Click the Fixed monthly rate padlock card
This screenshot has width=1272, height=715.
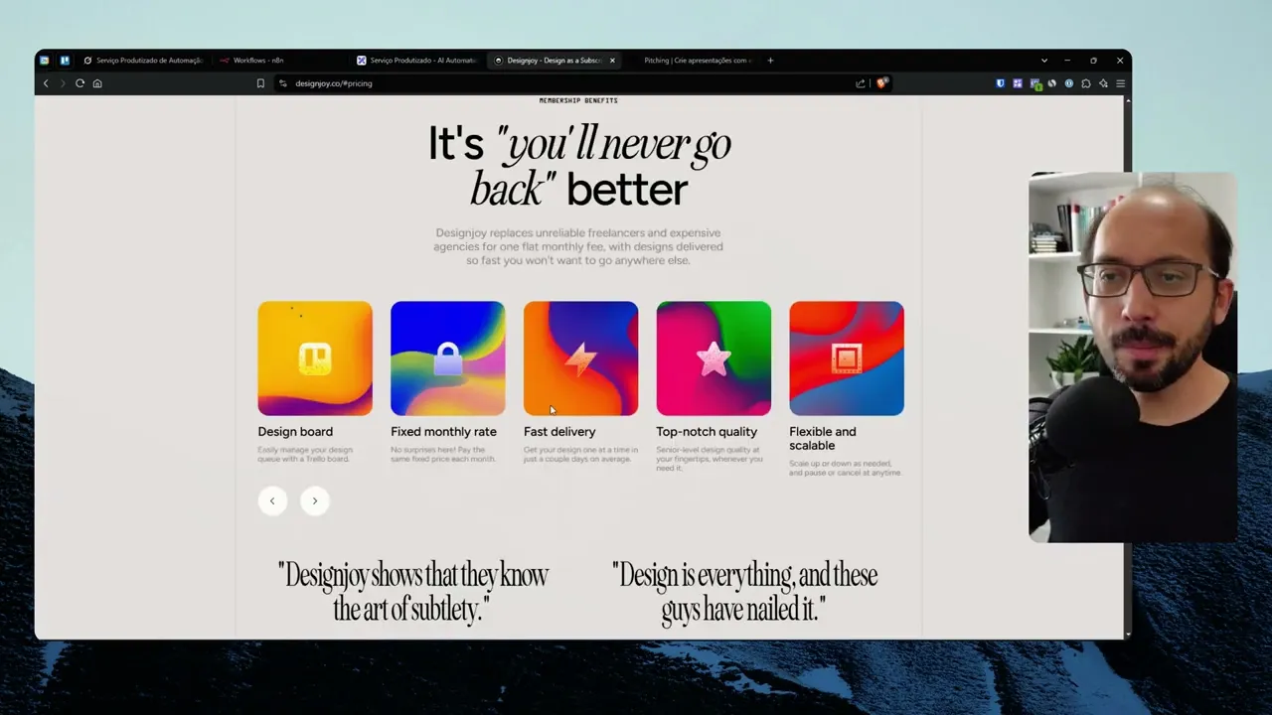click(448, 358)
